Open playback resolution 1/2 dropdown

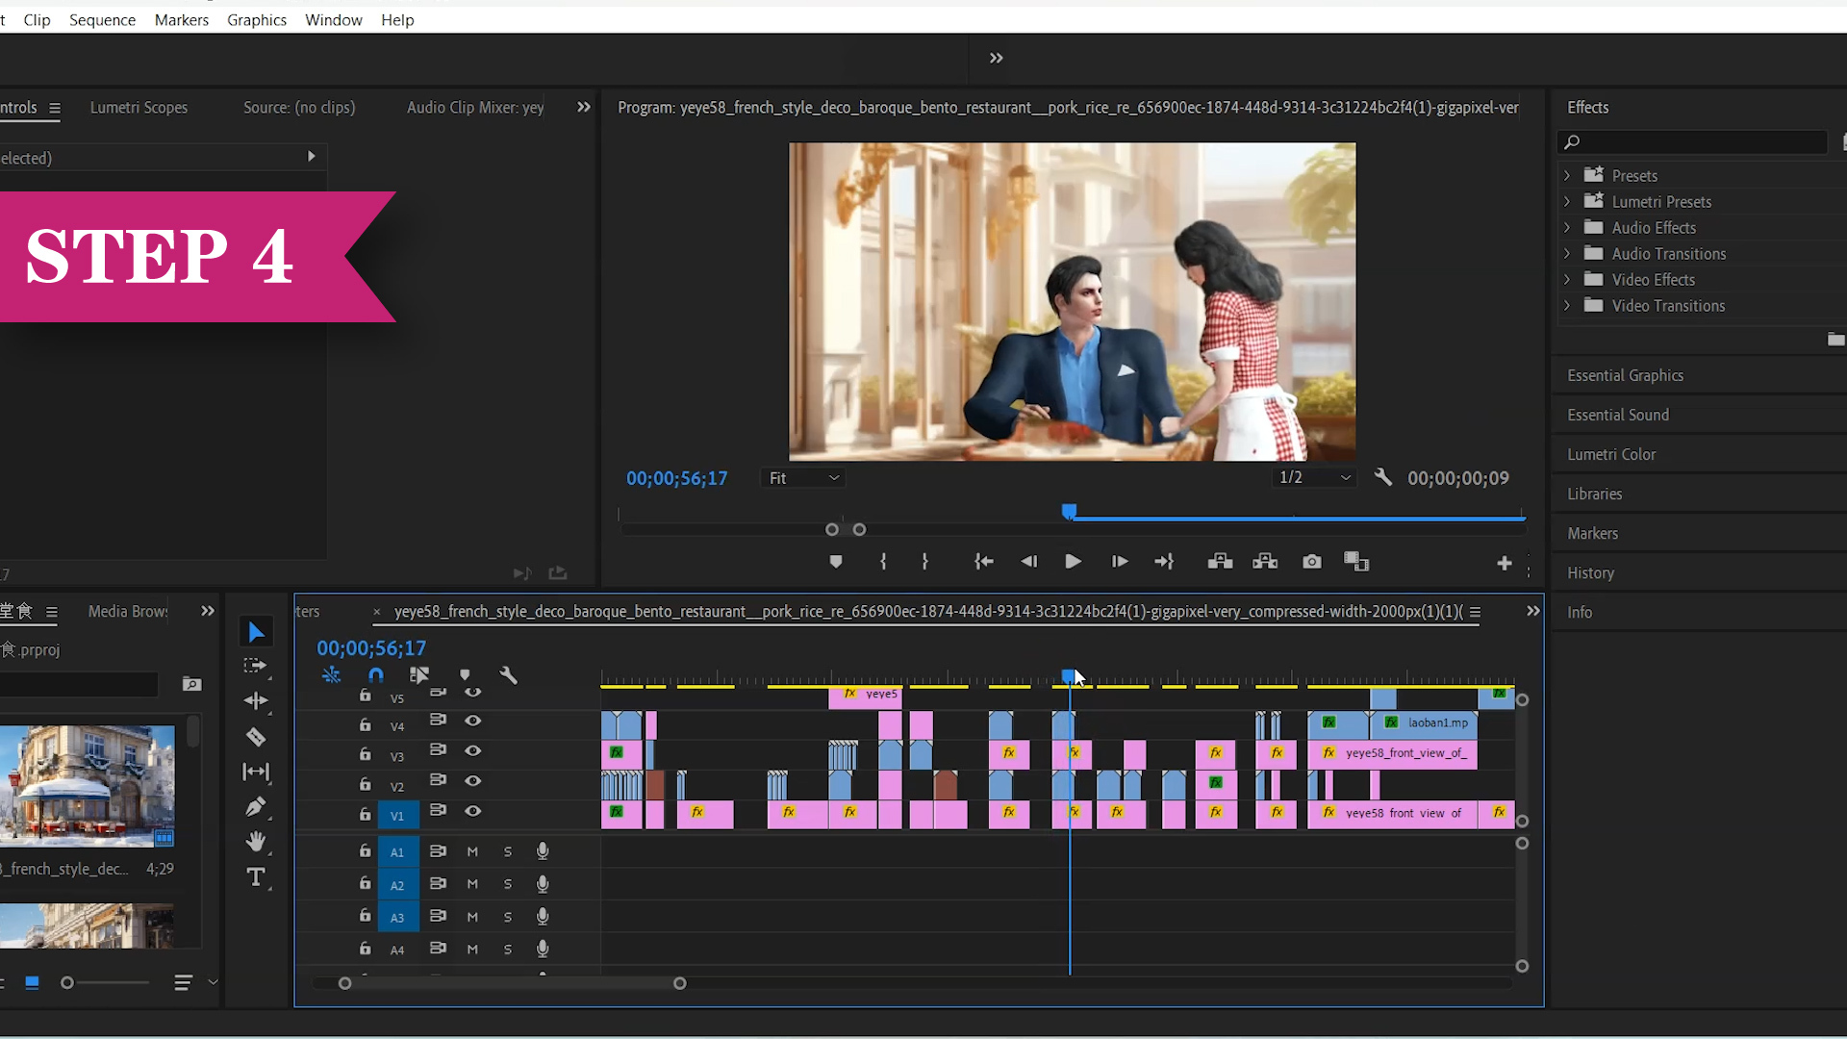pos(1314,477)
